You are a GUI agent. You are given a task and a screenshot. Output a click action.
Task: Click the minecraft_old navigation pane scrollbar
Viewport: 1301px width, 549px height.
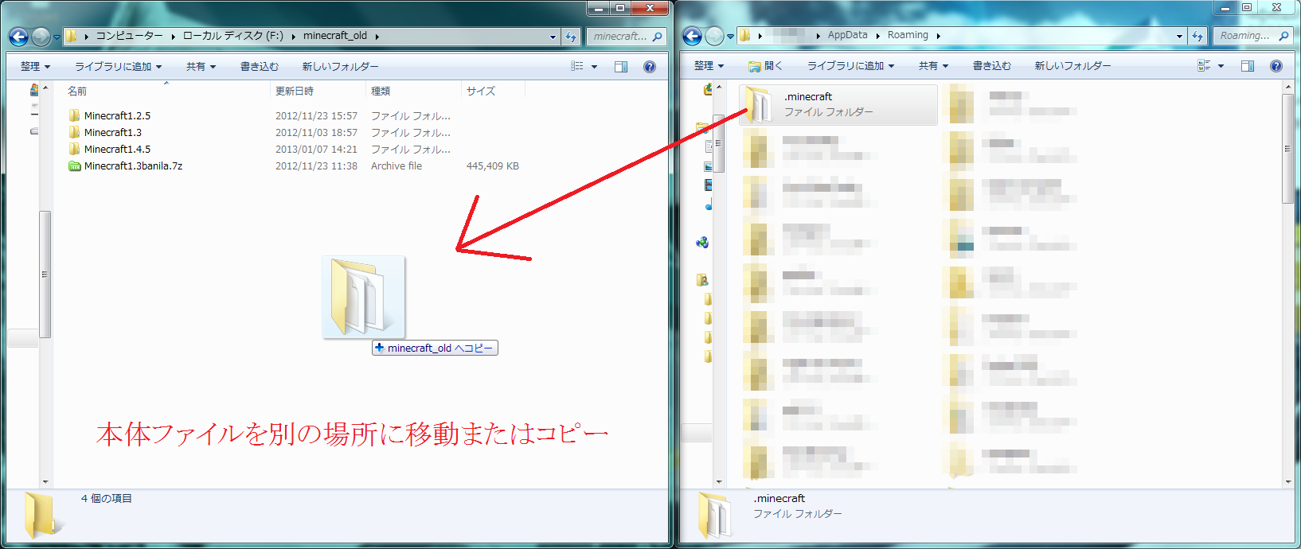pyautogui.click(x=45, y=274)
